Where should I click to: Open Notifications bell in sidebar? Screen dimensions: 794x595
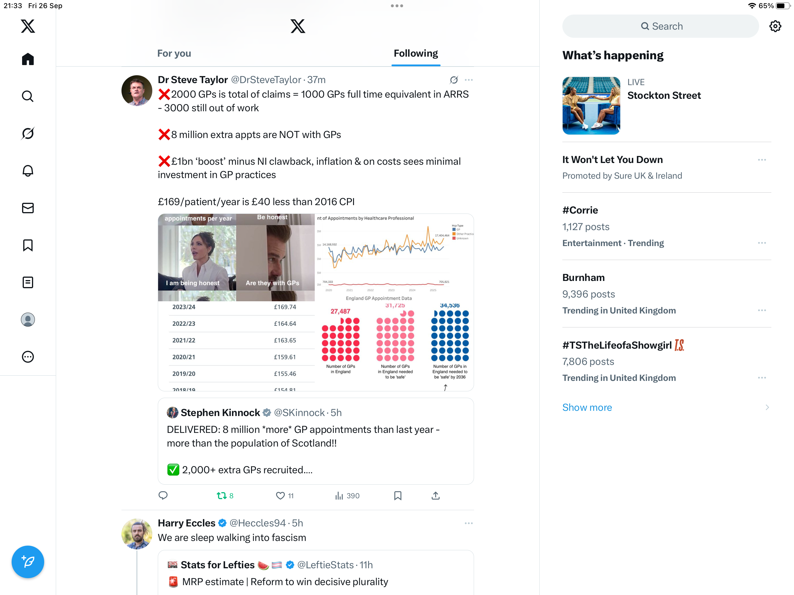click(28, 171)
